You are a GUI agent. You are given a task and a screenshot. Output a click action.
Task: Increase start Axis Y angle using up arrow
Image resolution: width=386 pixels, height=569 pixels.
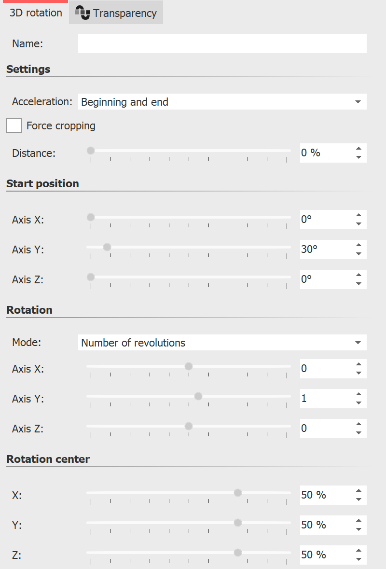pos(358,246)
